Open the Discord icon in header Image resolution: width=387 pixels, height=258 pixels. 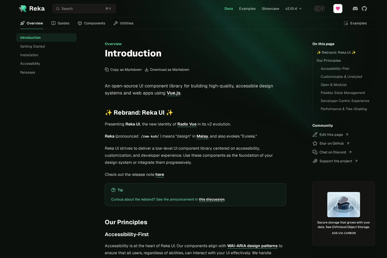pyautogui.click(x=355, y=9)
